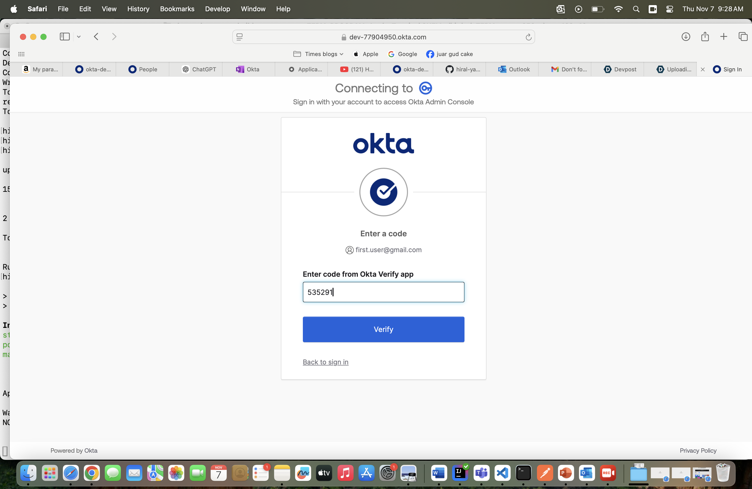
Task: Close the Sign In tab
Action: point(703,70)
